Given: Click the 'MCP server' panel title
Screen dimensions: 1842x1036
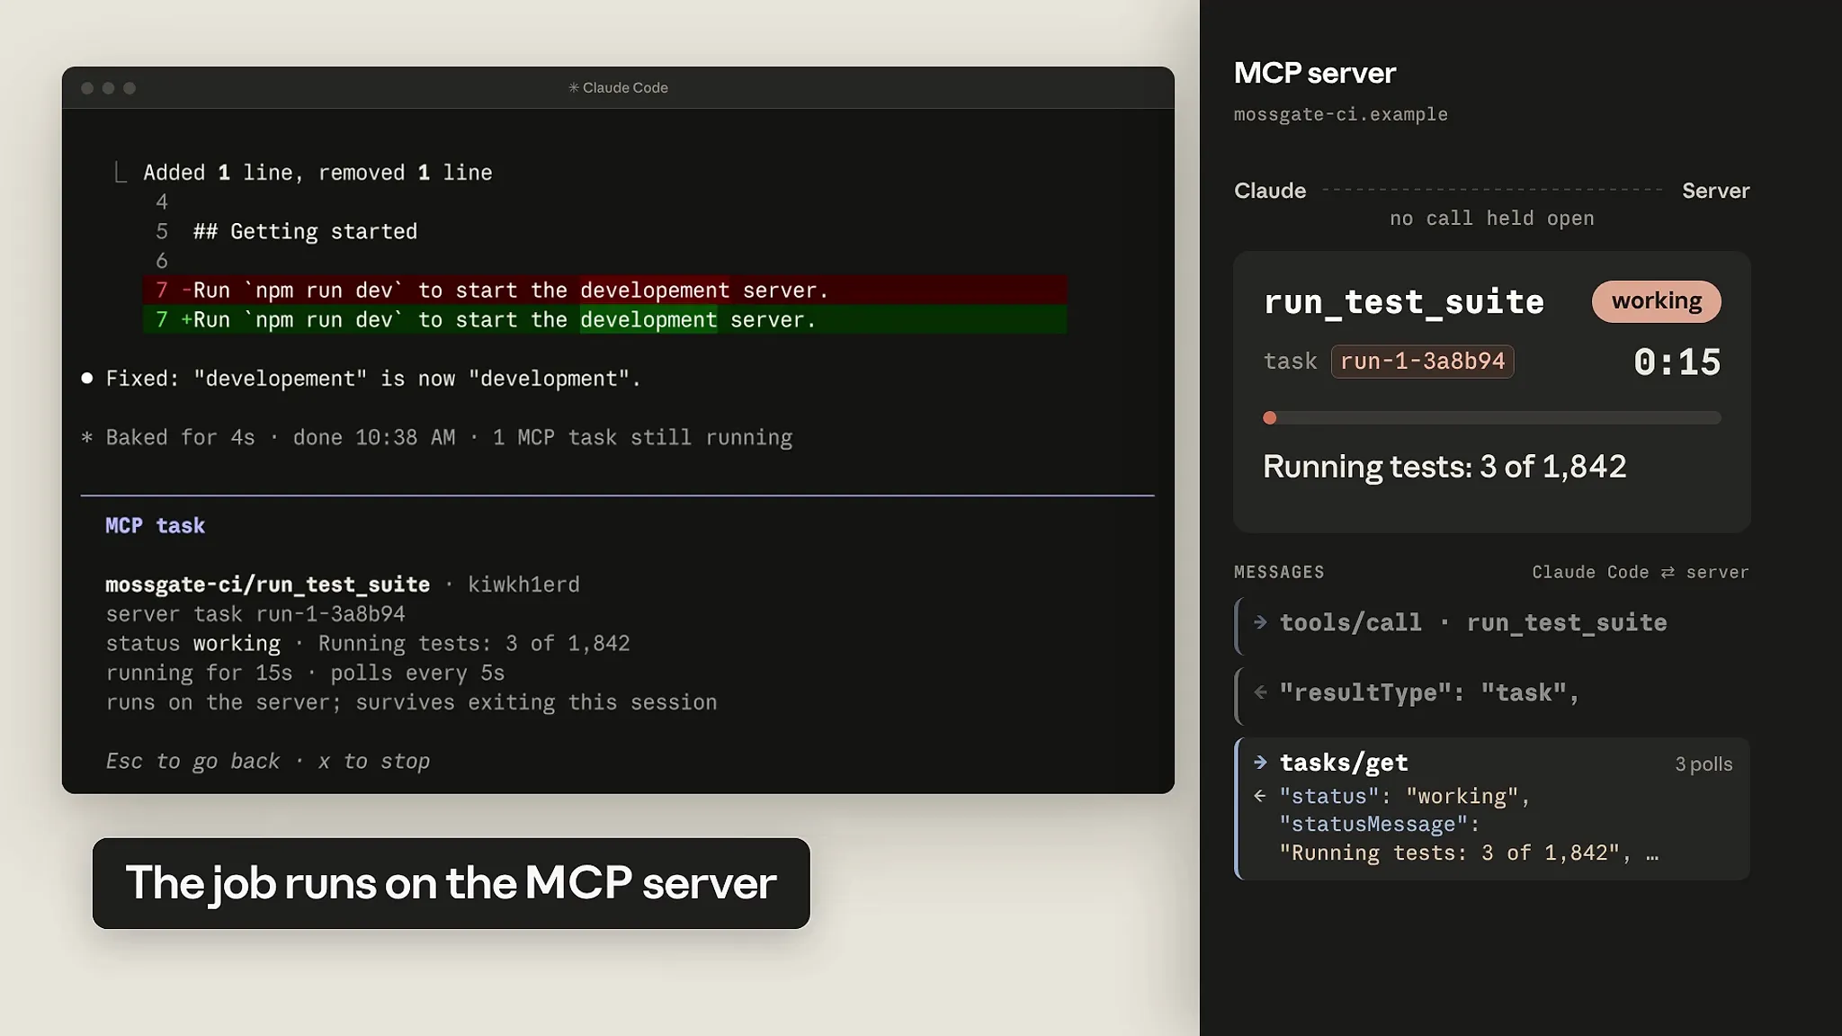Looking at the screenshot, I should point(1315,73).
